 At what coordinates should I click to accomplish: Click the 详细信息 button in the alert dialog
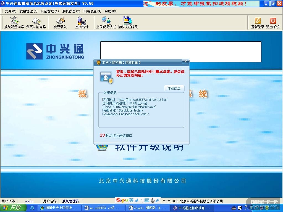pyautogui.click(x=174, y=88)
